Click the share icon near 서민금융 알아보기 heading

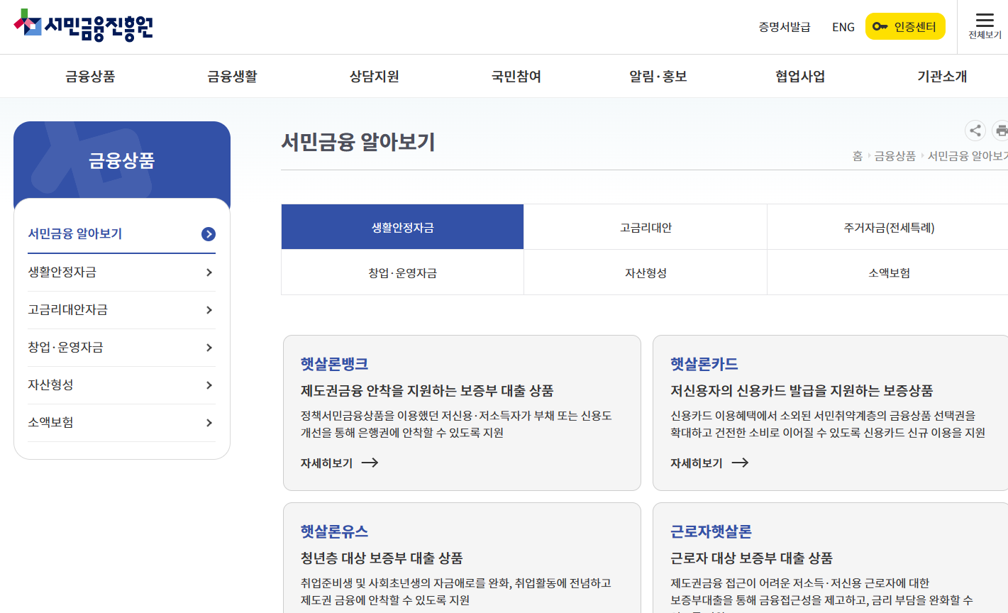975,131
